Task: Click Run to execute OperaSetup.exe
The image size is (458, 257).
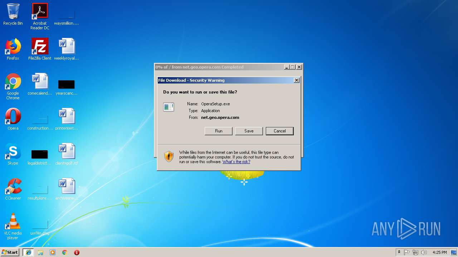Action: point(219,131)
